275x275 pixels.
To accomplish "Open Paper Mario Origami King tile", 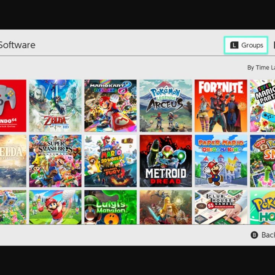I will (x=221, y=161).
